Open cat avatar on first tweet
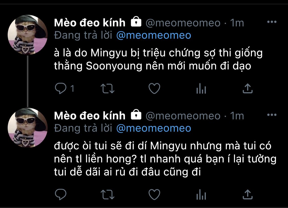Viewport: 288px width, 208px height. point(28,35)
